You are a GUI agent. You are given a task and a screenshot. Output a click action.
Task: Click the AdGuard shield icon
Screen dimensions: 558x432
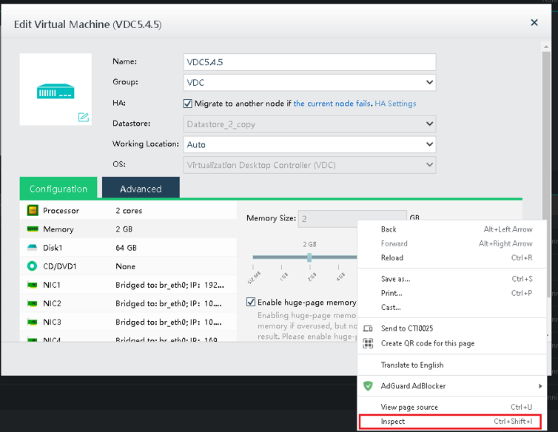click(368, 386)
